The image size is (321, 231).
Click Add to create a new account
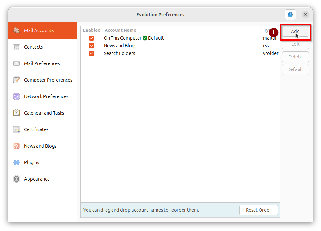pyautogui.click(x=295, y=31)
